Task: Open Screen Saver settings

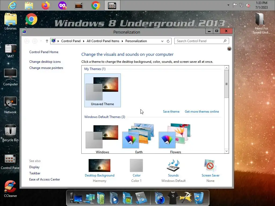Action: coord(211,171)
